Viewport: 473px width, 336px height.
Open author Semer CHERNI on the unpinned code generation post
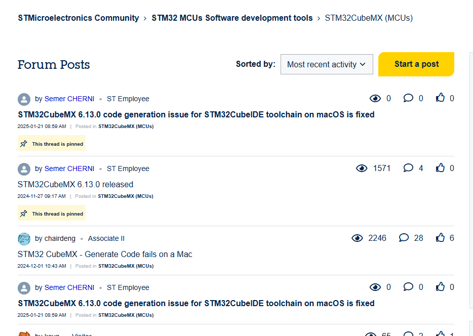[69, 288]
